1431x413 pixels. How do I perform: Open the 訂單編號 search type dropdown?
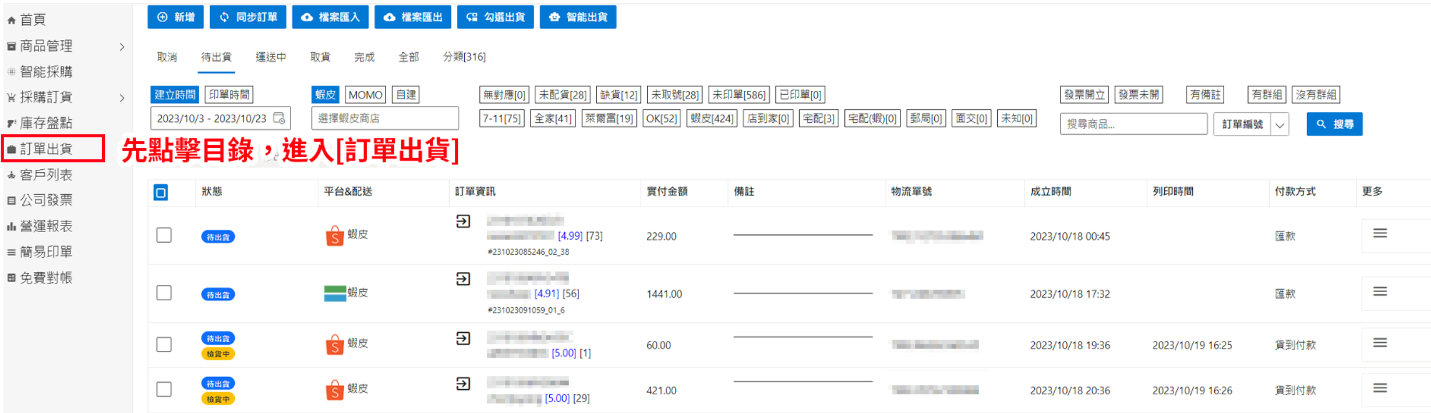pyautogui.click(x=1280, y=124)
